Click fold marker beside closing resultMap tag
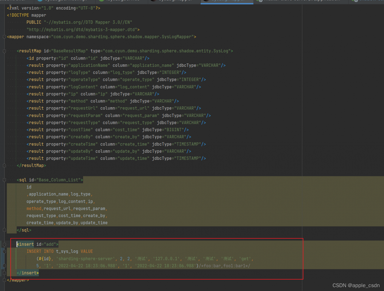Screen dimensions: 384x291 (4, 165)
